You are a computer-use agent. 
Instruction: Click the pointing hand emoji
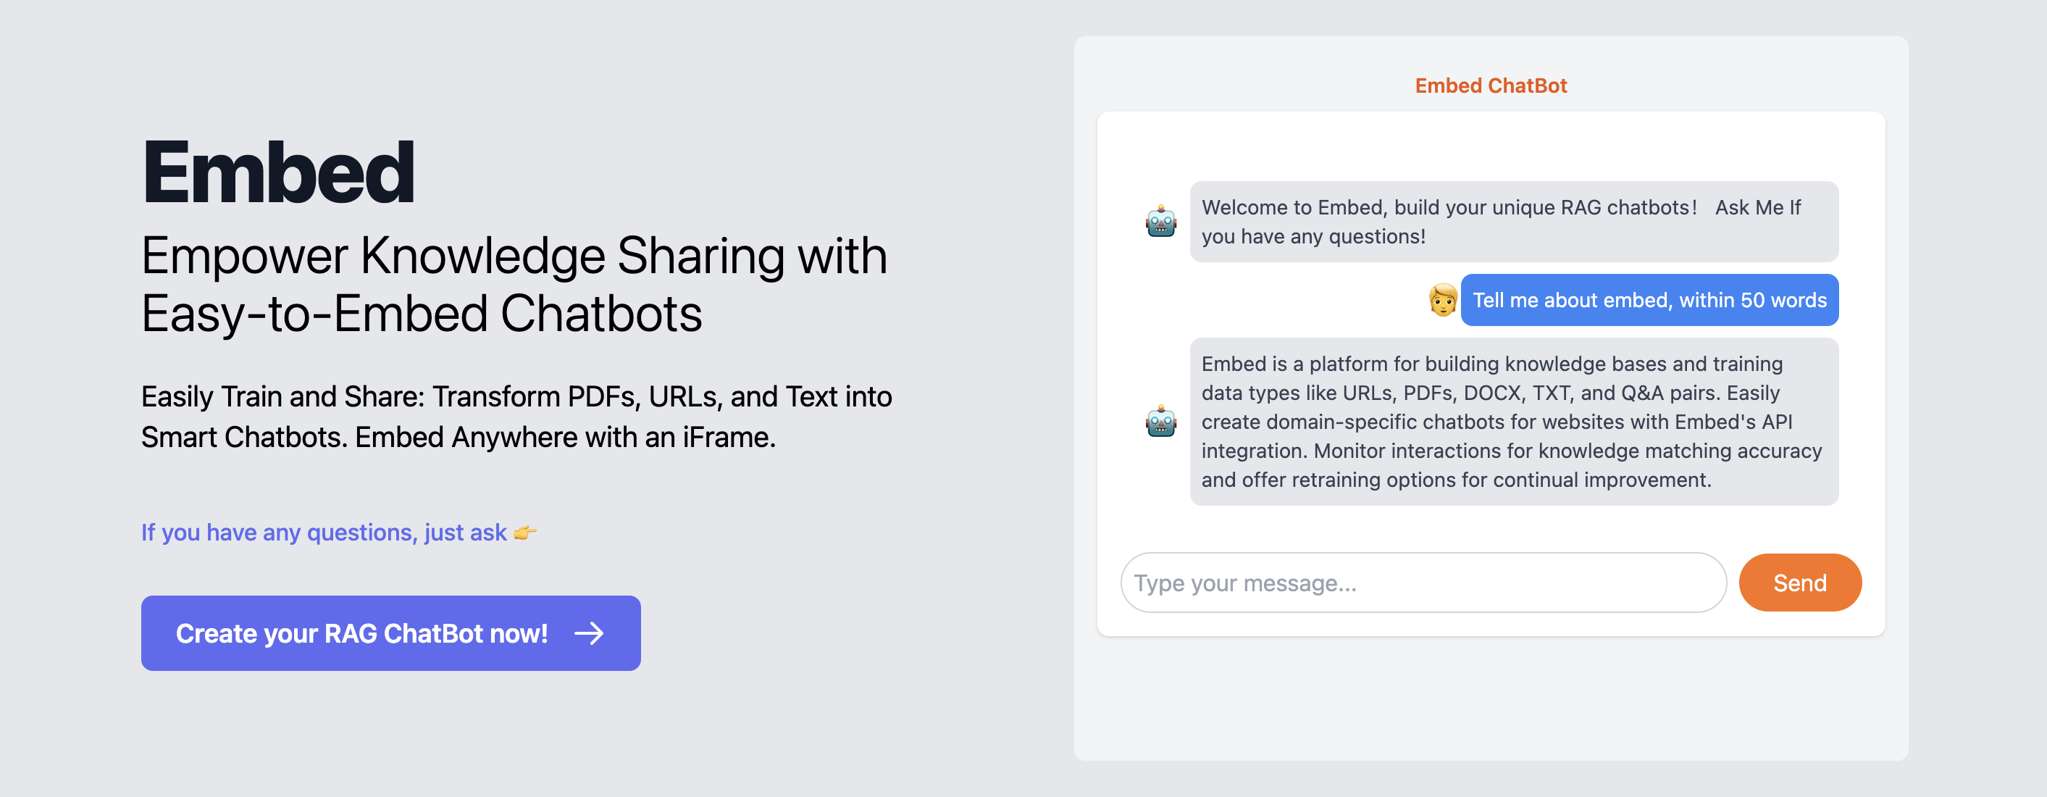click(x=525, y=533)
